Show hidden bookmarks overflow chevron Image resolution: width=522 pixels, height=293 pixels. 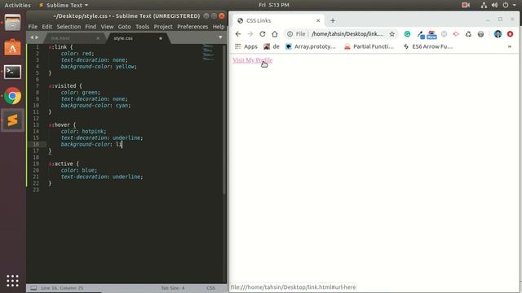click(x=510, y=46)
